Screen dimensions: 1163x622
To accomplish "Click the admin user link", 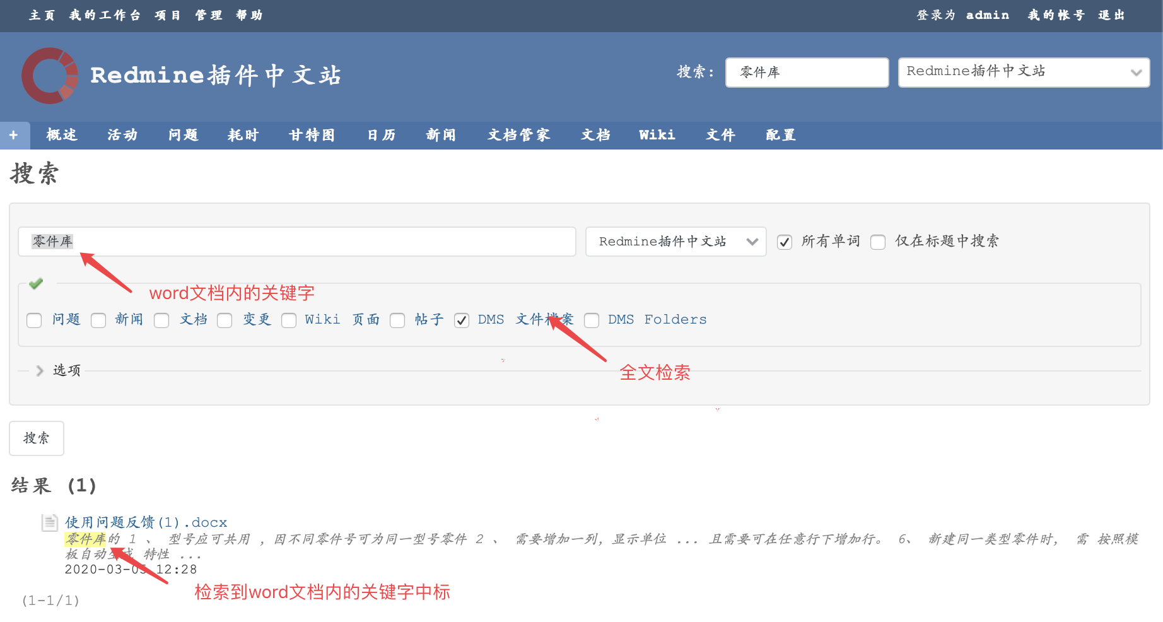I will 988,15.
